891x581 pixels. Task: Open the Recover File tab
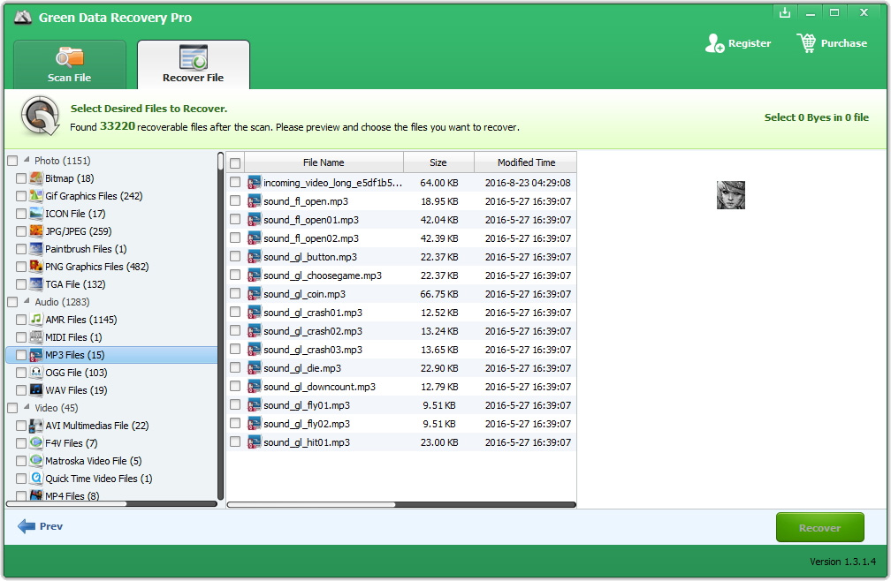tap(193, 64)
